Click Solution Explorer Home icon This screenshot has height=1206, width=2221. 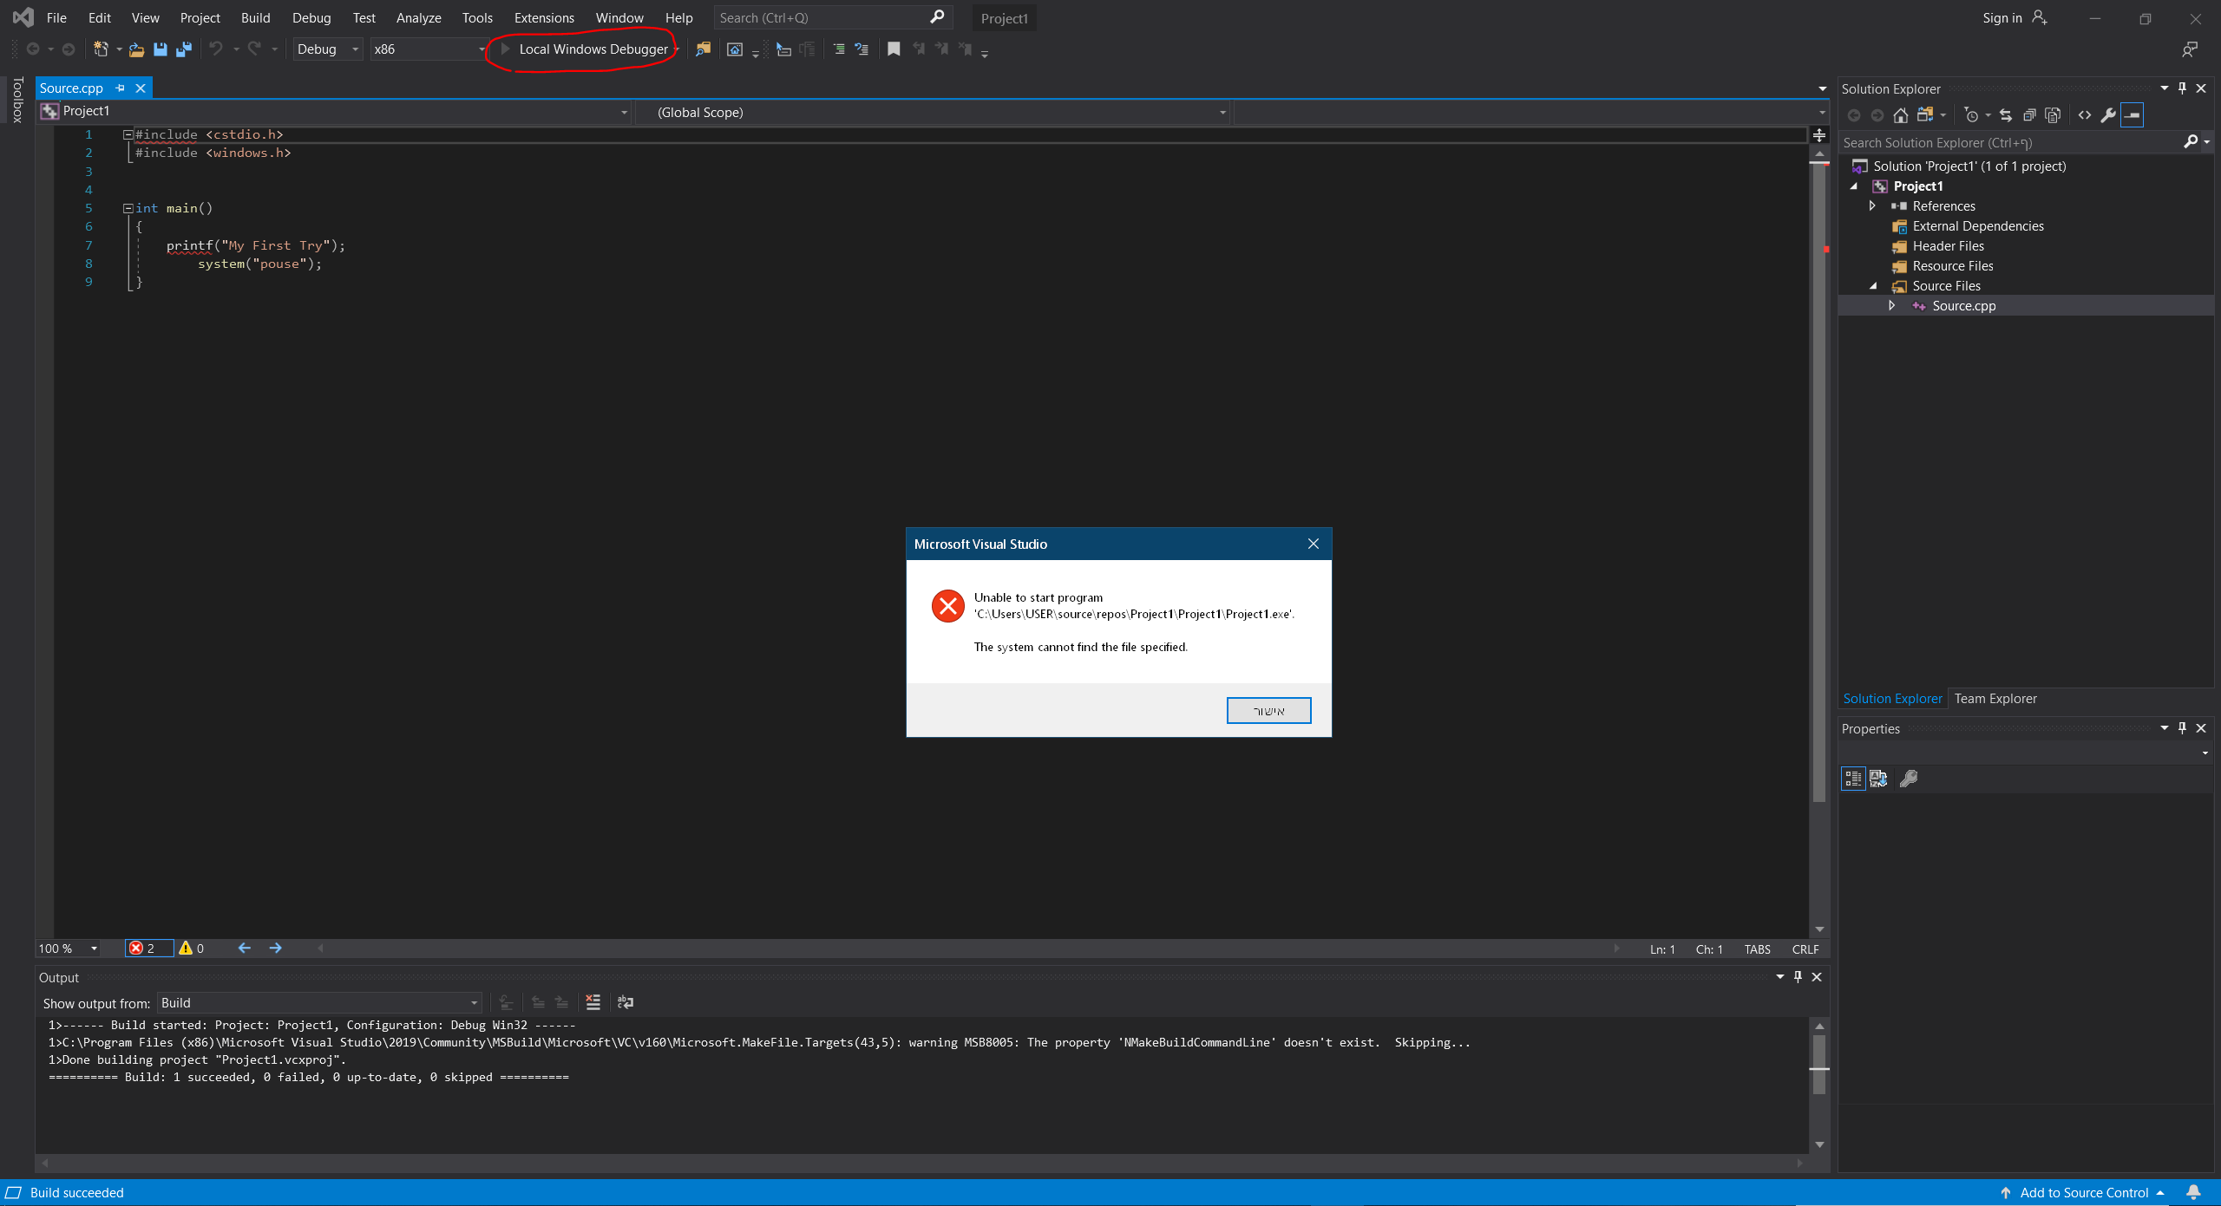(x=1900, y=115)
